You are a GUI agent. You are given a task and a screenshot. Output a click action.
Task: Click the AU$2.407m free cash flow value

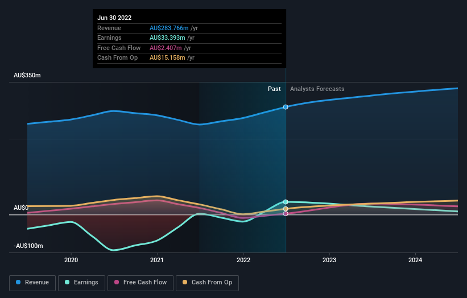[x=166, y=48]
